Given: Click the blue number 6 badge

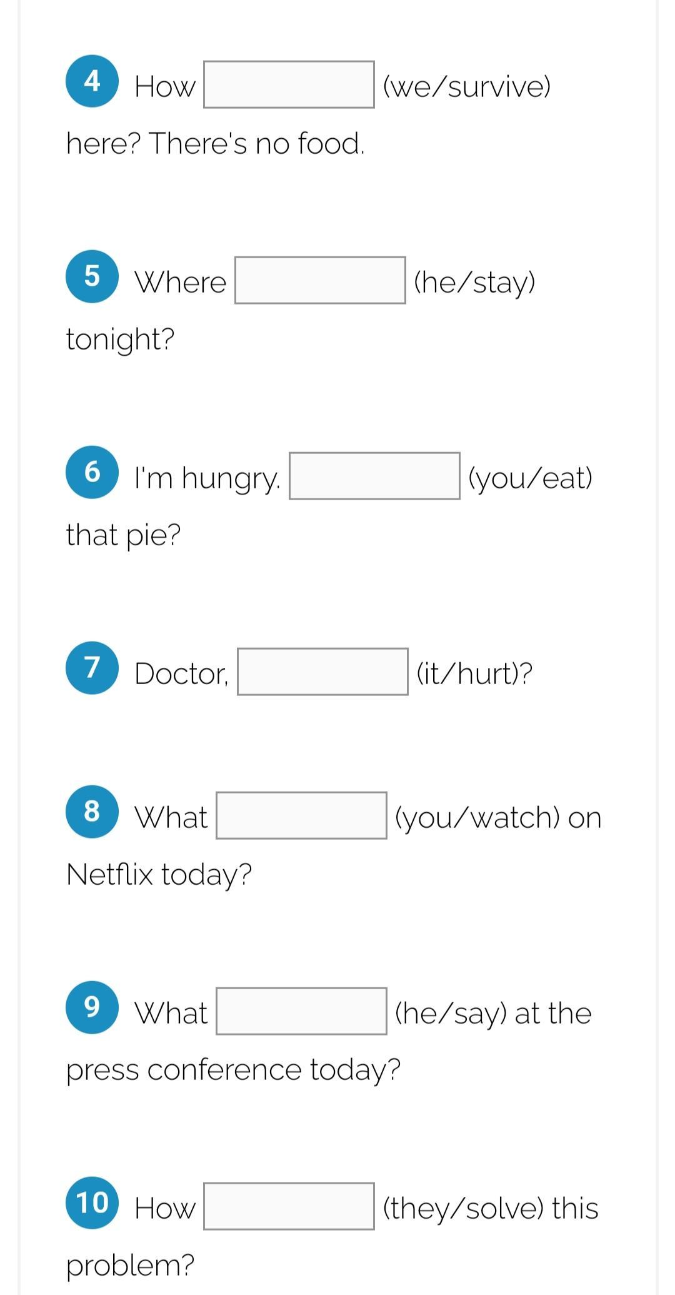Looking at the screenshot, I should [92, 472].
